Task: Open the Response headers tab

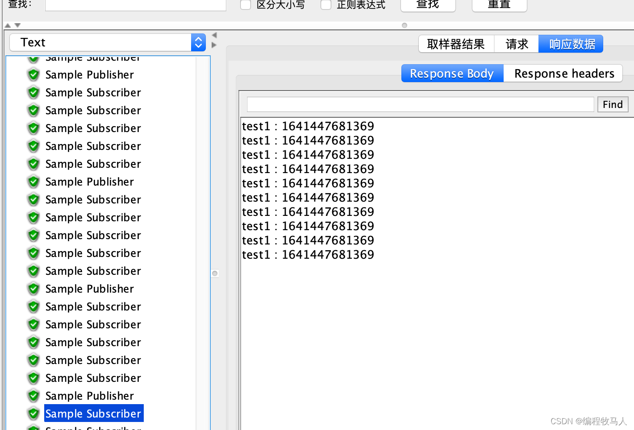Action: 563,73
